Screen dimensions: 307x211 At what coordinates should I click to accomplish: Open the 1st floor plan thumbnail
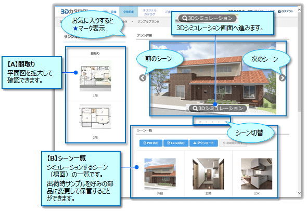point(95,76)
